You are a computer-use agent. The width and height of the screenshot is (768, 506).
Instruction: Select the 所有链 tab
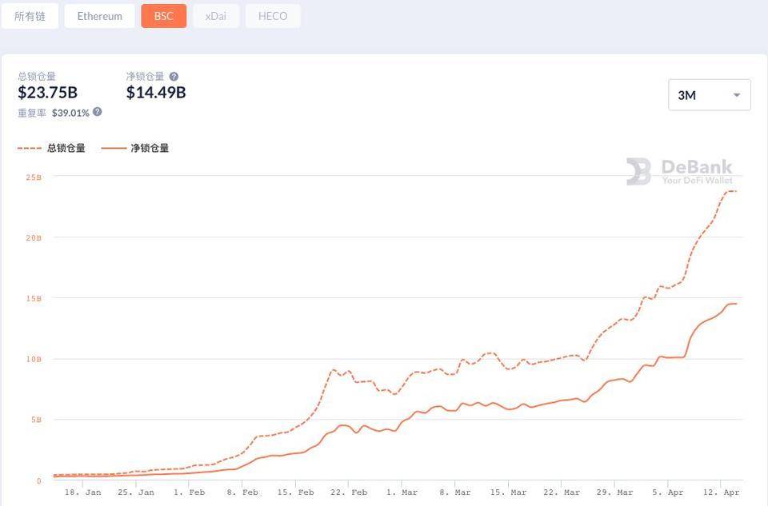[x=30, y=16]
